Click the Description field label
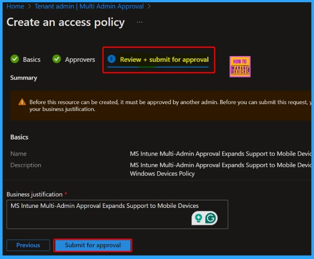Image resolution: width=314 pixels, height=259 pixels. coord(26,165)
